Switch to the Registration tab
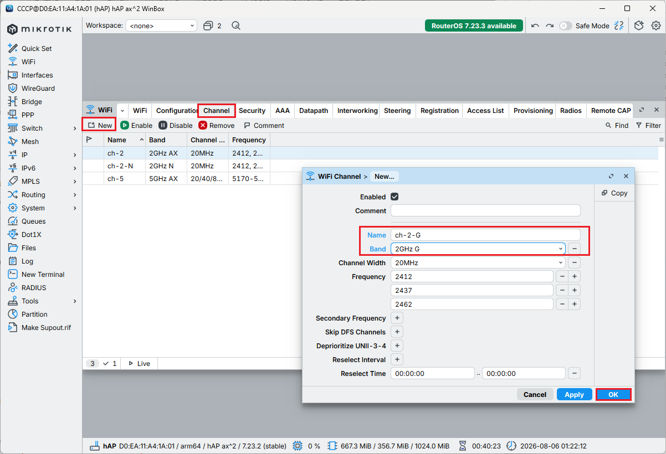Image resolution: width=666 pixels, height=454 pixels. [439, 111]
